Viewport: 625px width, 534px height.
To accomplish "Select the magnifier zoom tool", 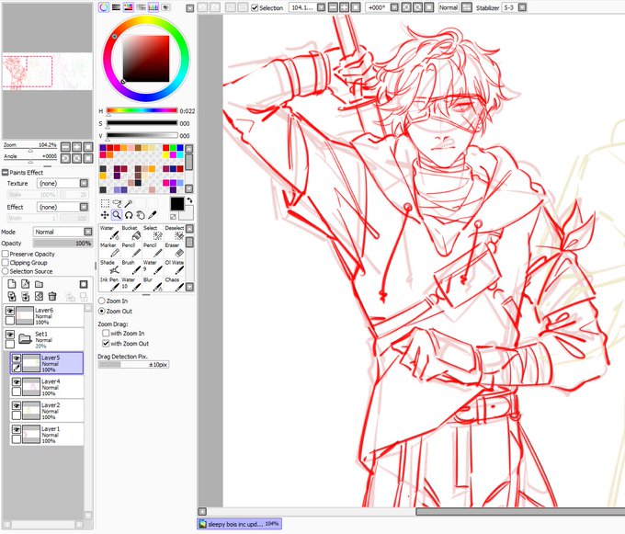I will [117, 215].
